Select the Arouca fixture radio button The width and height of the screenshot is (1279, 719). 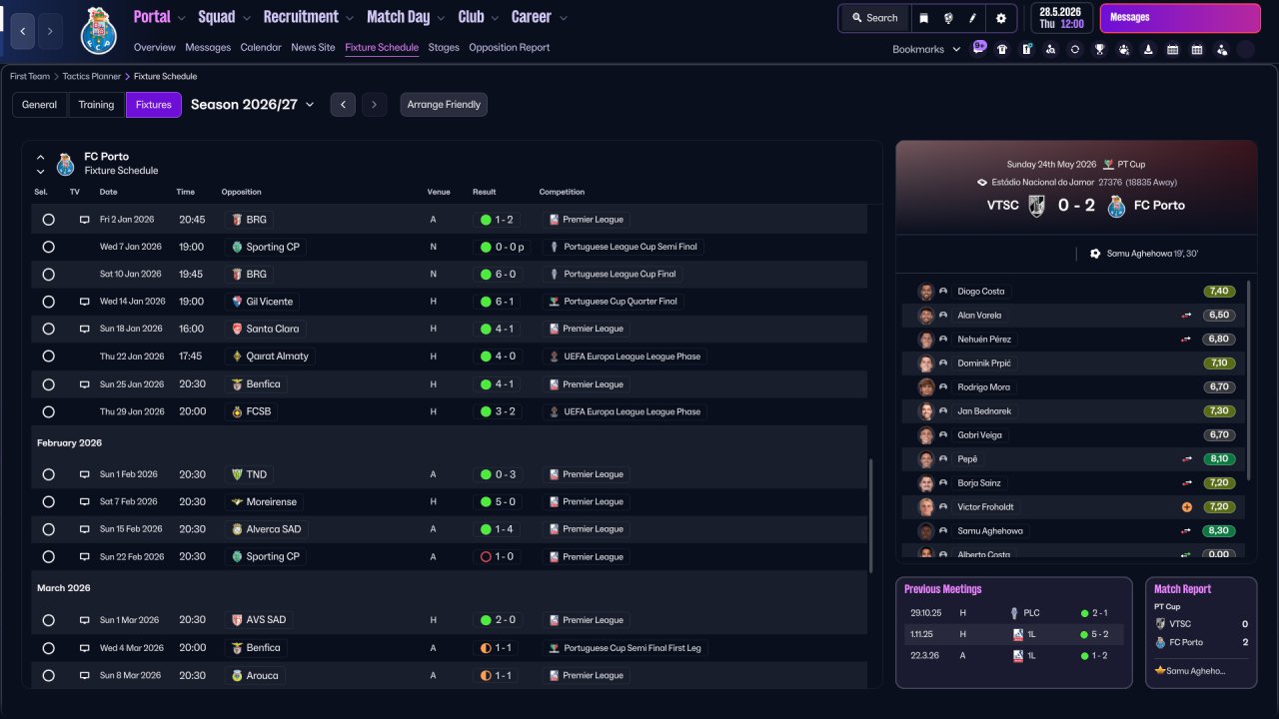tap(48, 675)
